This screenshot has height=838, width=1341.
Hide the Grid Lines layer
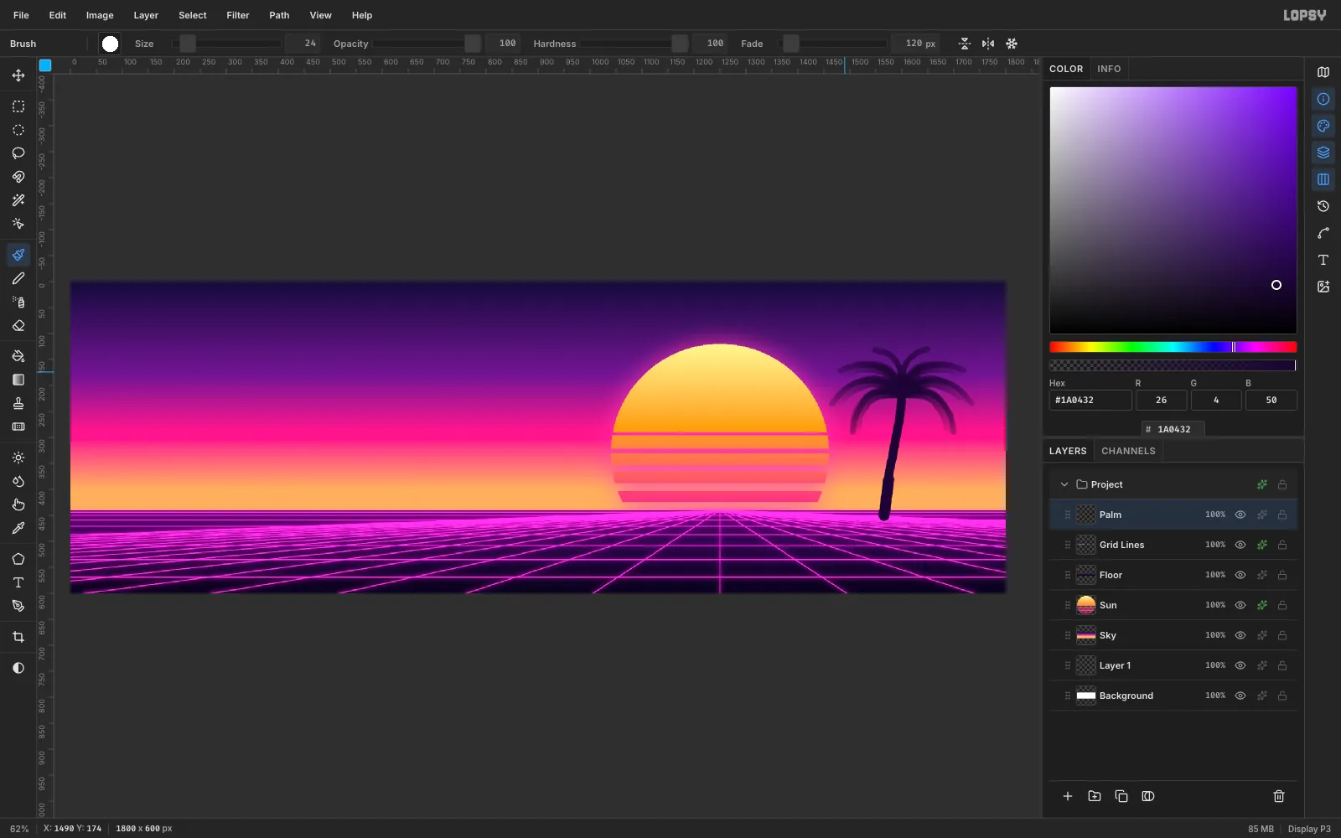point(1240,545)
